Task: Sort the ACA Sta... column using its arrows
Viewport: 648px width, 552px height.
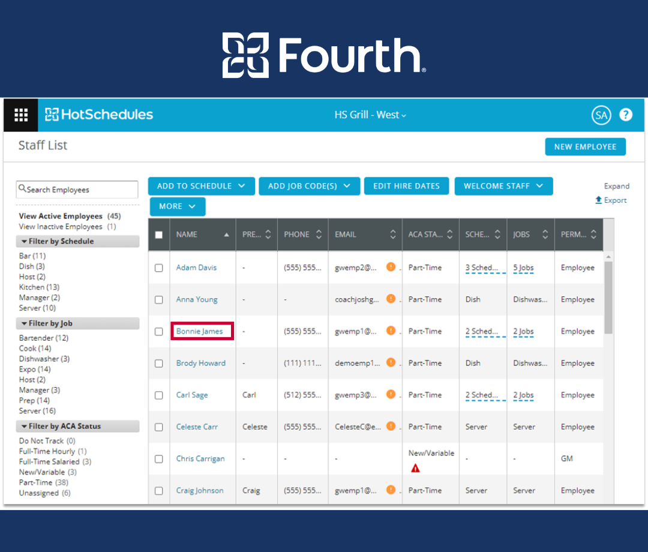Action: [x=450, y=234]
